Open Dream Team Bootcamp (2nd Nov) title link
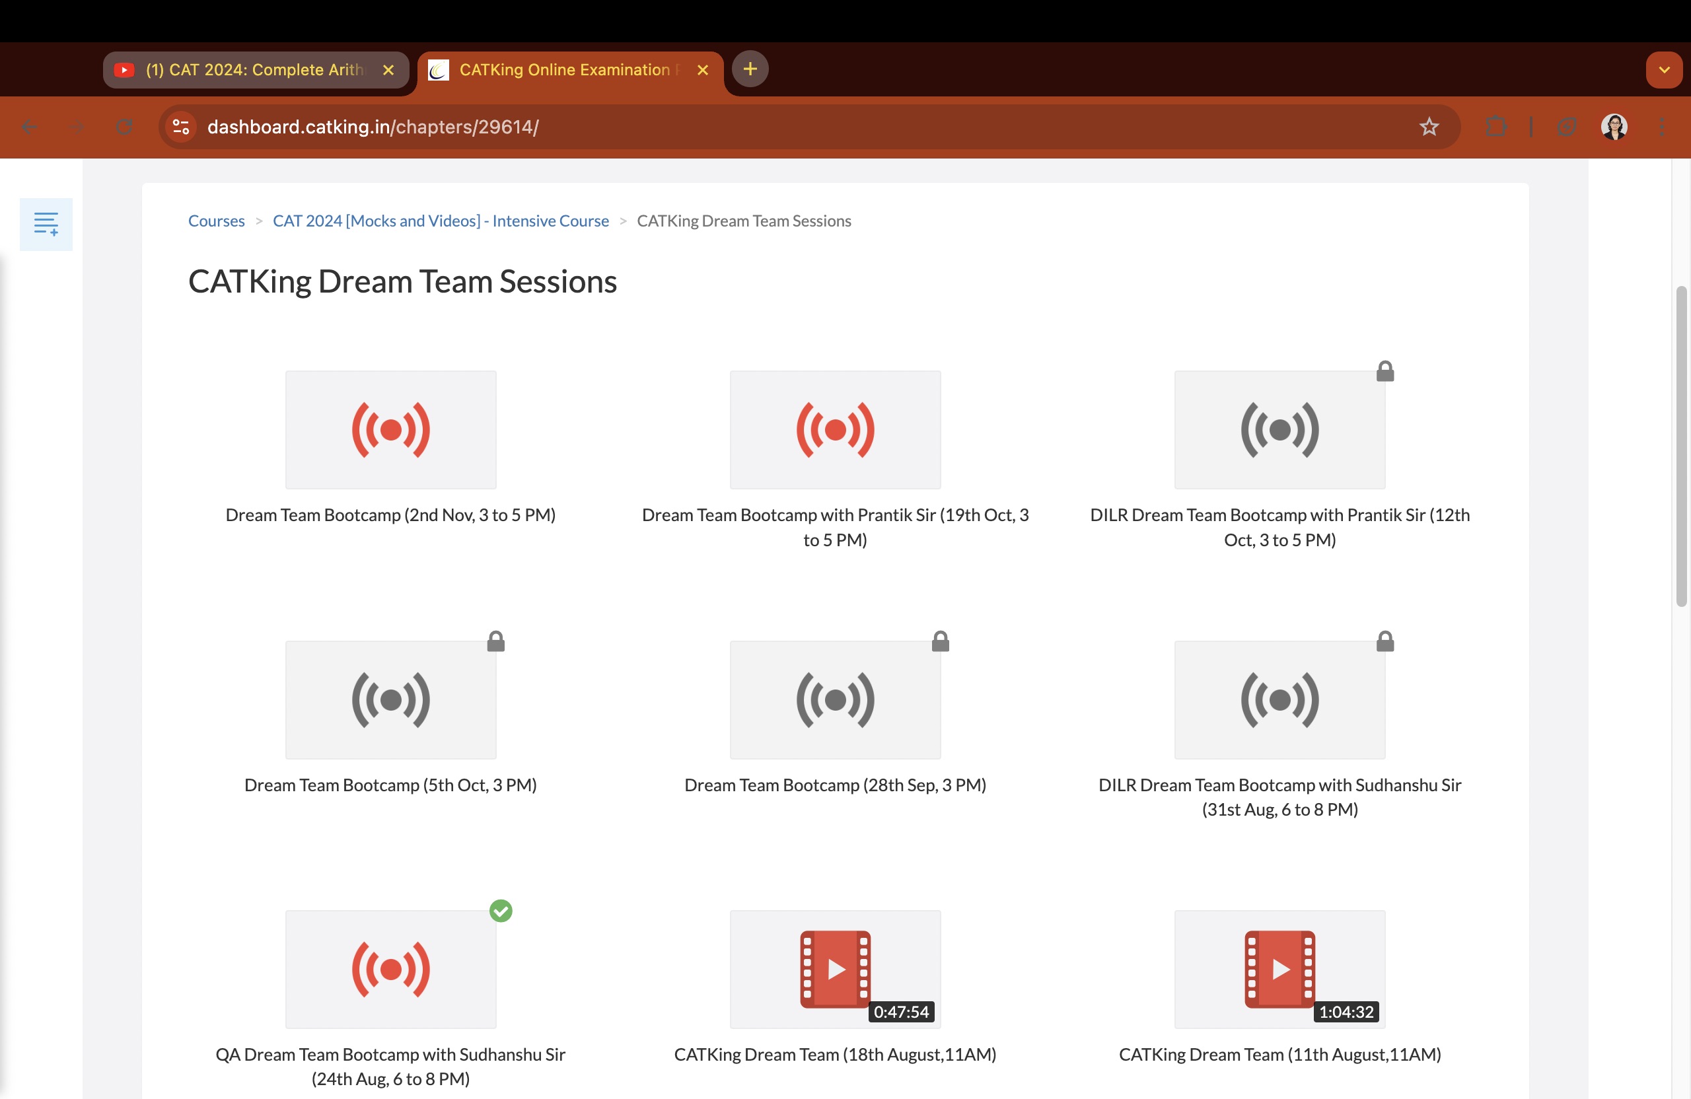Viewport: 1691px width, 1099px height. coord(391,515)
